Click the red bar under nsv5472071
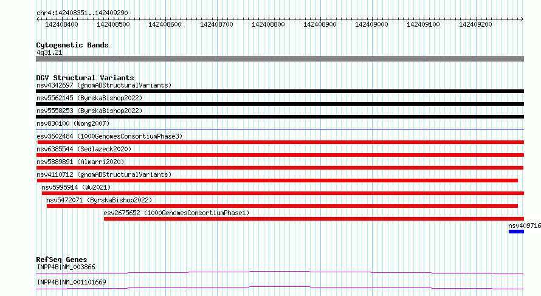 (282, 206)
